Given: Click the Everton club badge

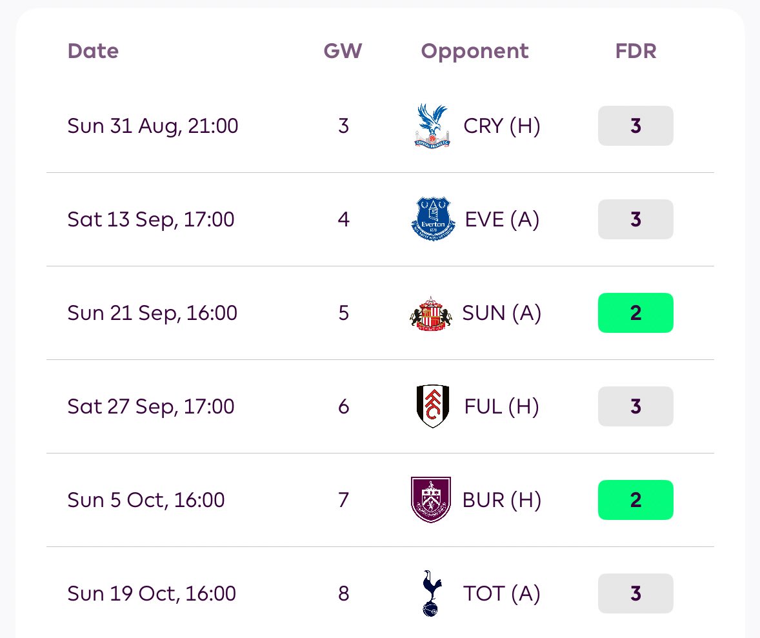Looking at the screenshot, I should pos(433,219).
